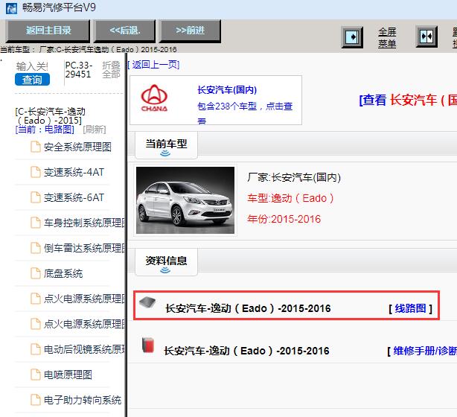Viewport: 457px width, 417px height.
Task: Click the Changan CHANA logo
Action: tap(154, 98)
